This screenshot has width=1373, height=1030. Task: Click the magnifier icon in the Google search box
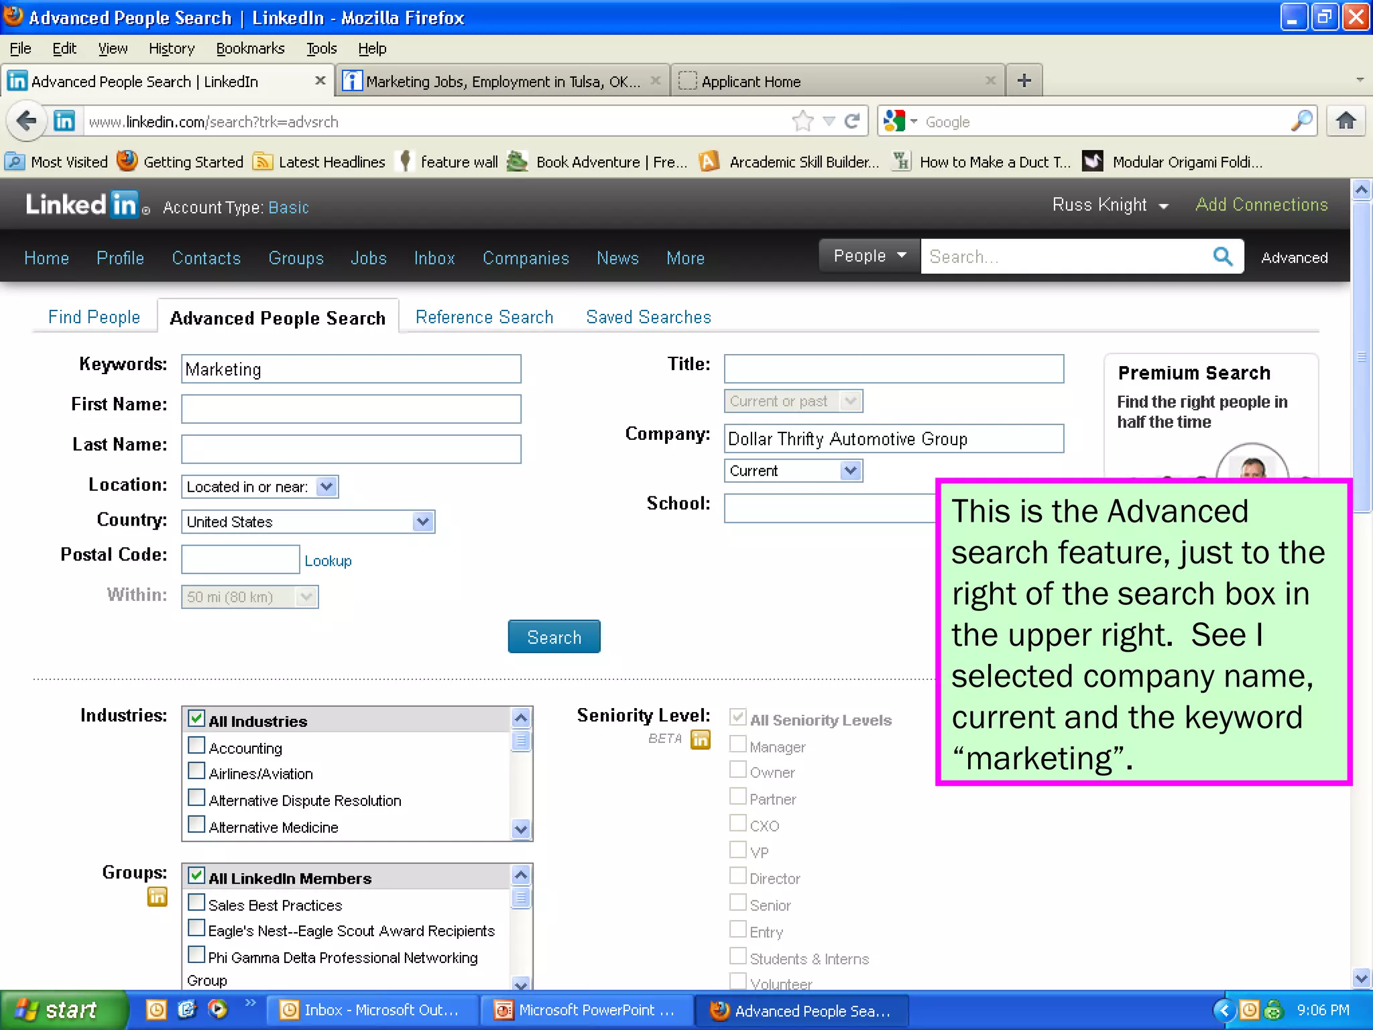[1302, 121]
